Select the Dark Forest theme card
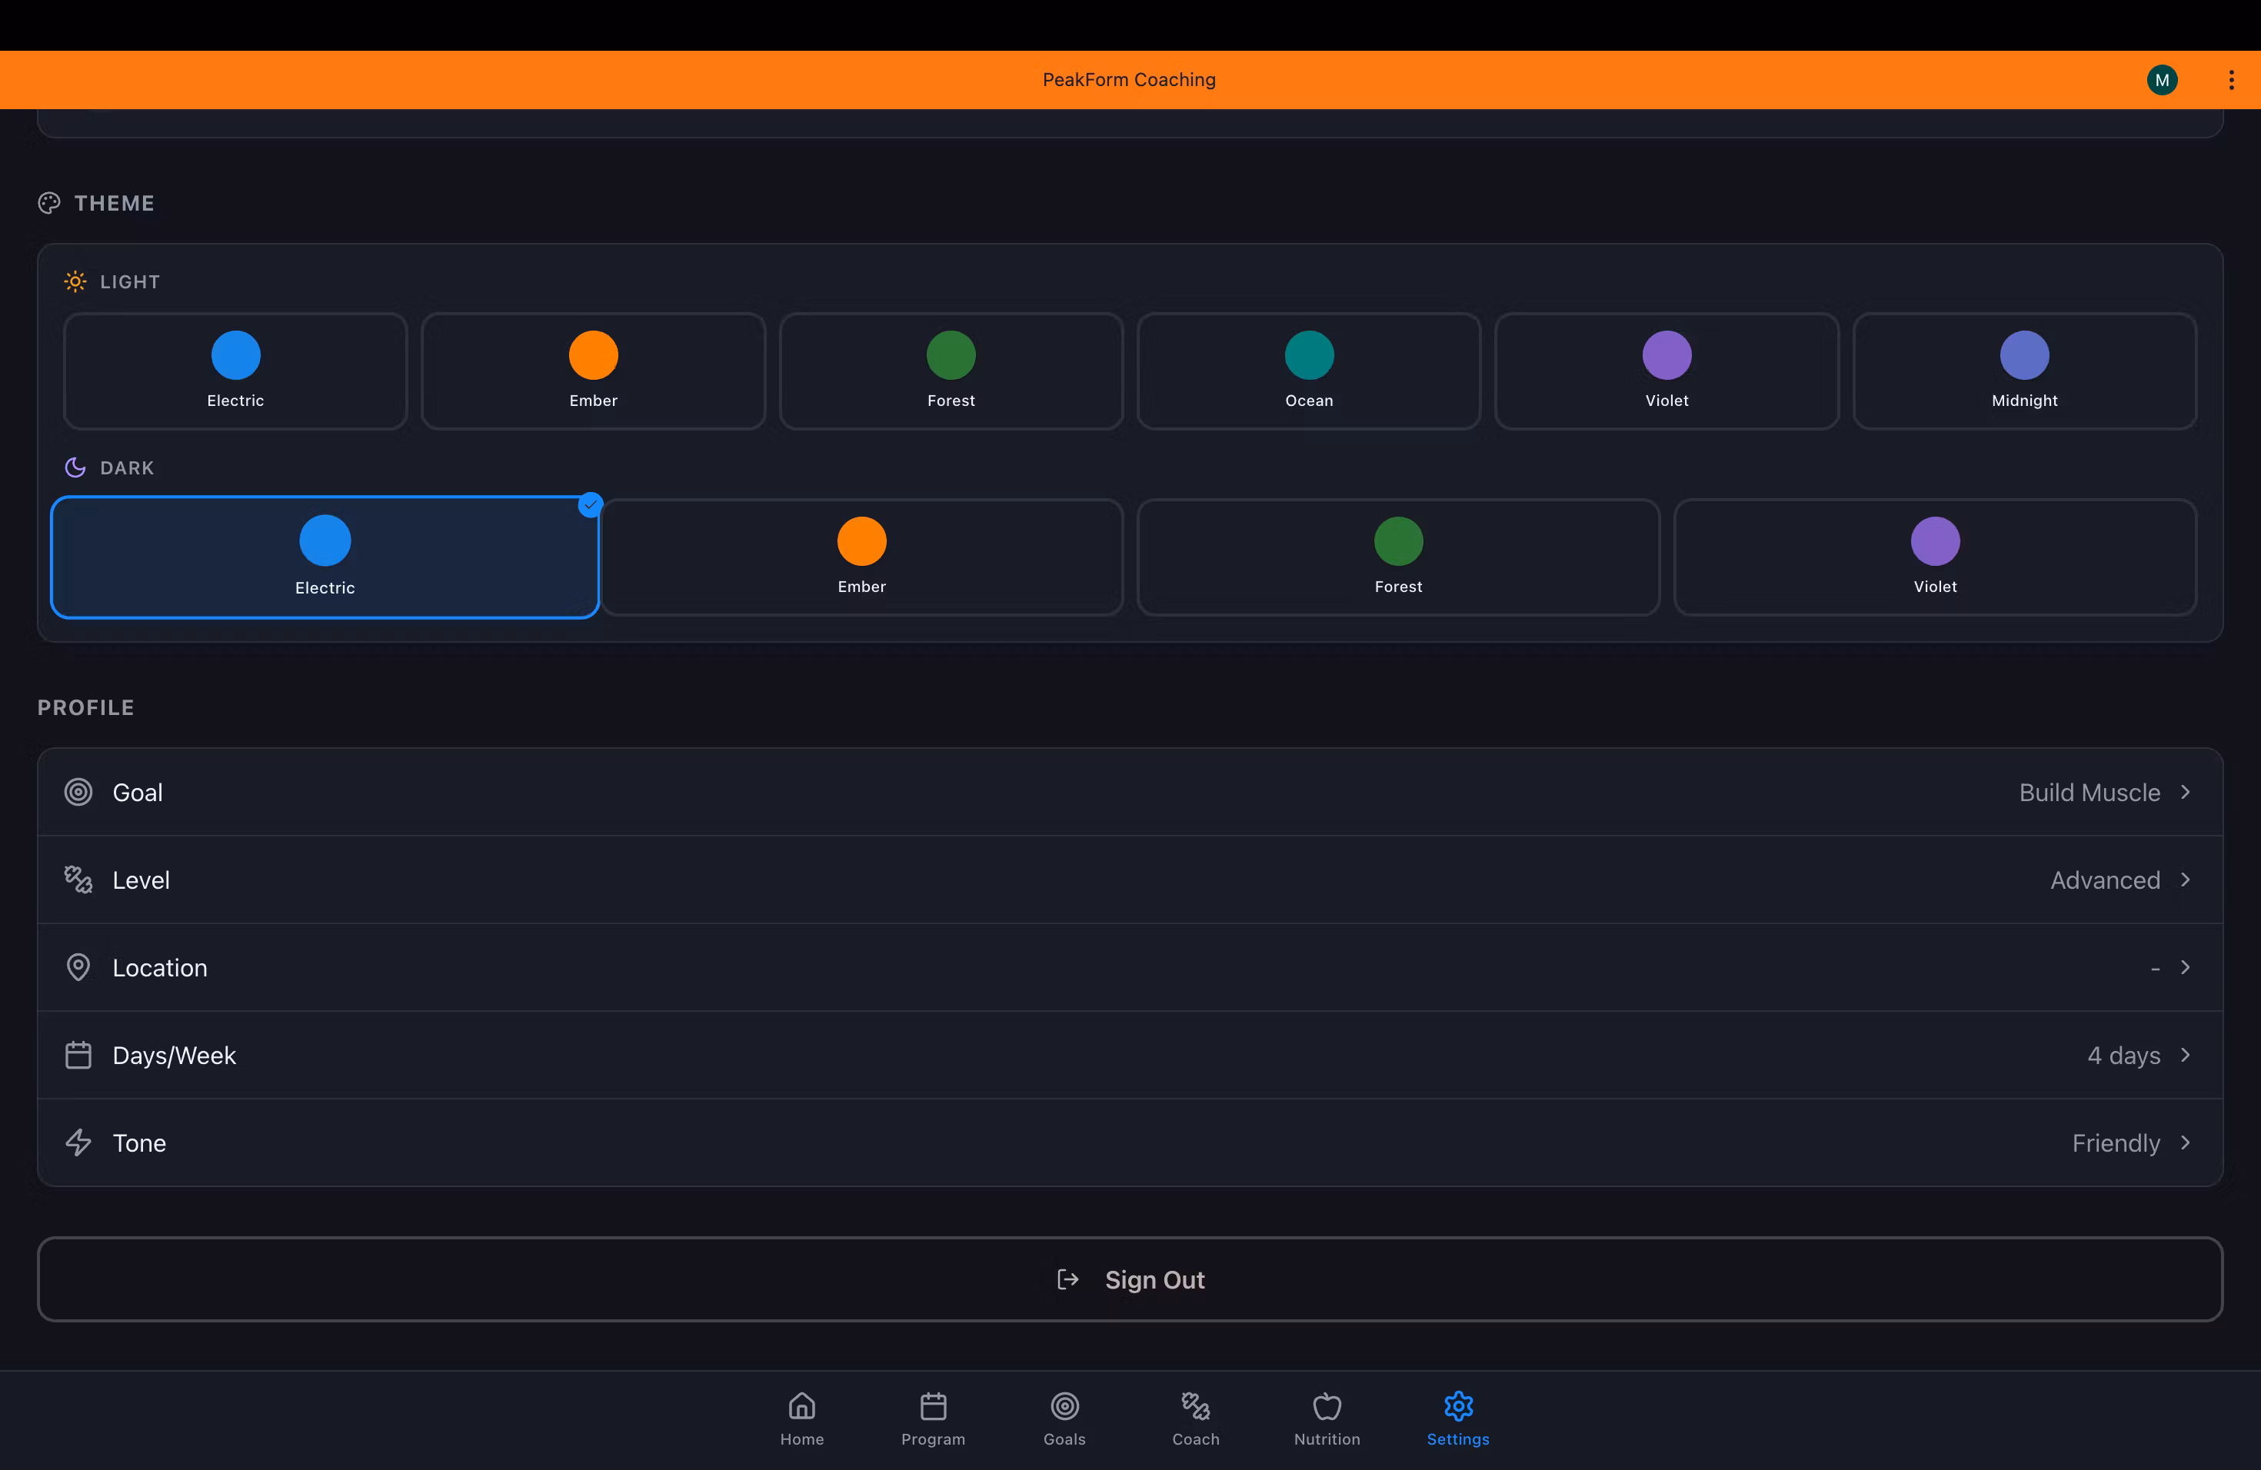This screenshot has width=2261, height=1470. pos(1398,557)
